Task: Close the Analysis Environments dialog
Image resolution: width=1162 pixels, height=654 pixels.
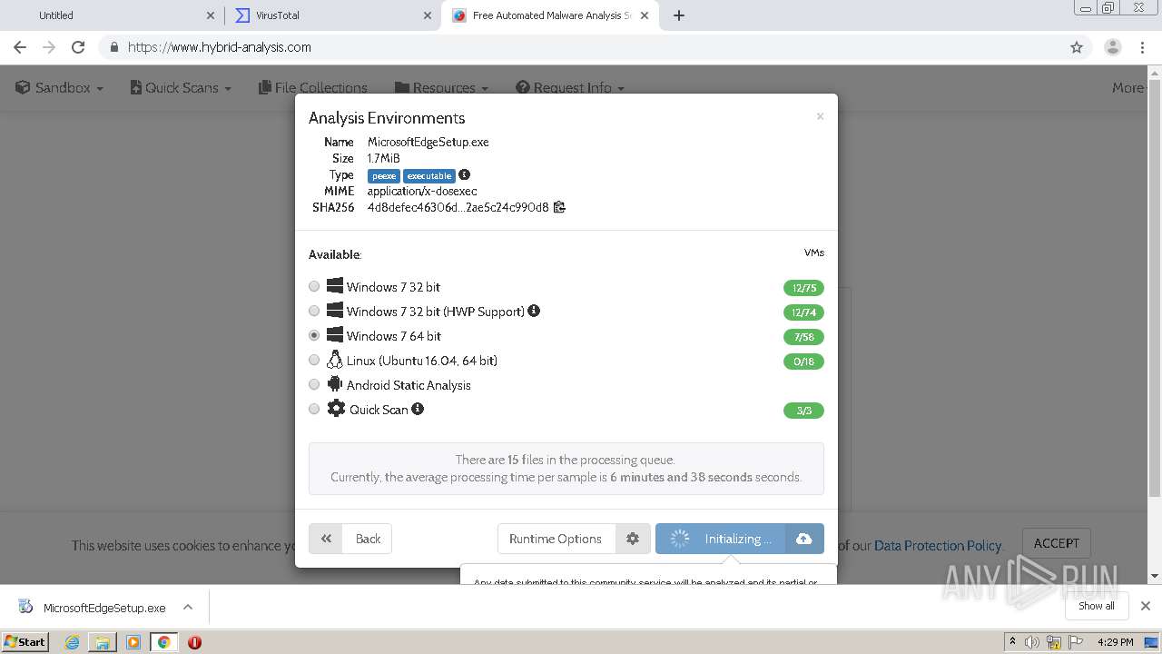Action: [x=820, y=116]
